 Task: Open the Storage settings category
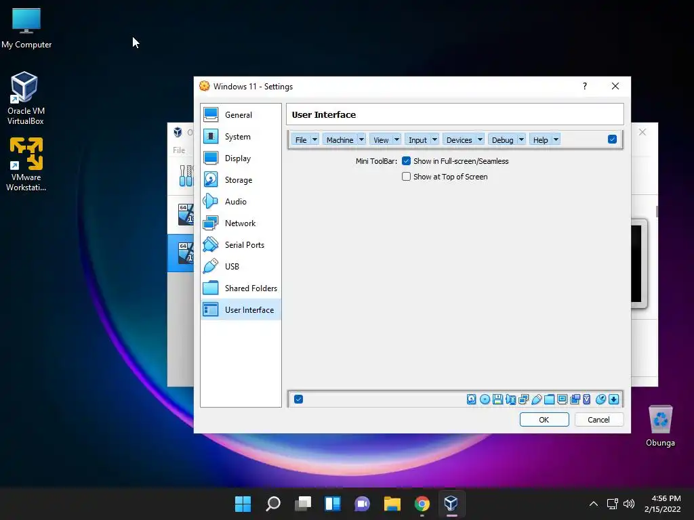[x=241, y=180]
